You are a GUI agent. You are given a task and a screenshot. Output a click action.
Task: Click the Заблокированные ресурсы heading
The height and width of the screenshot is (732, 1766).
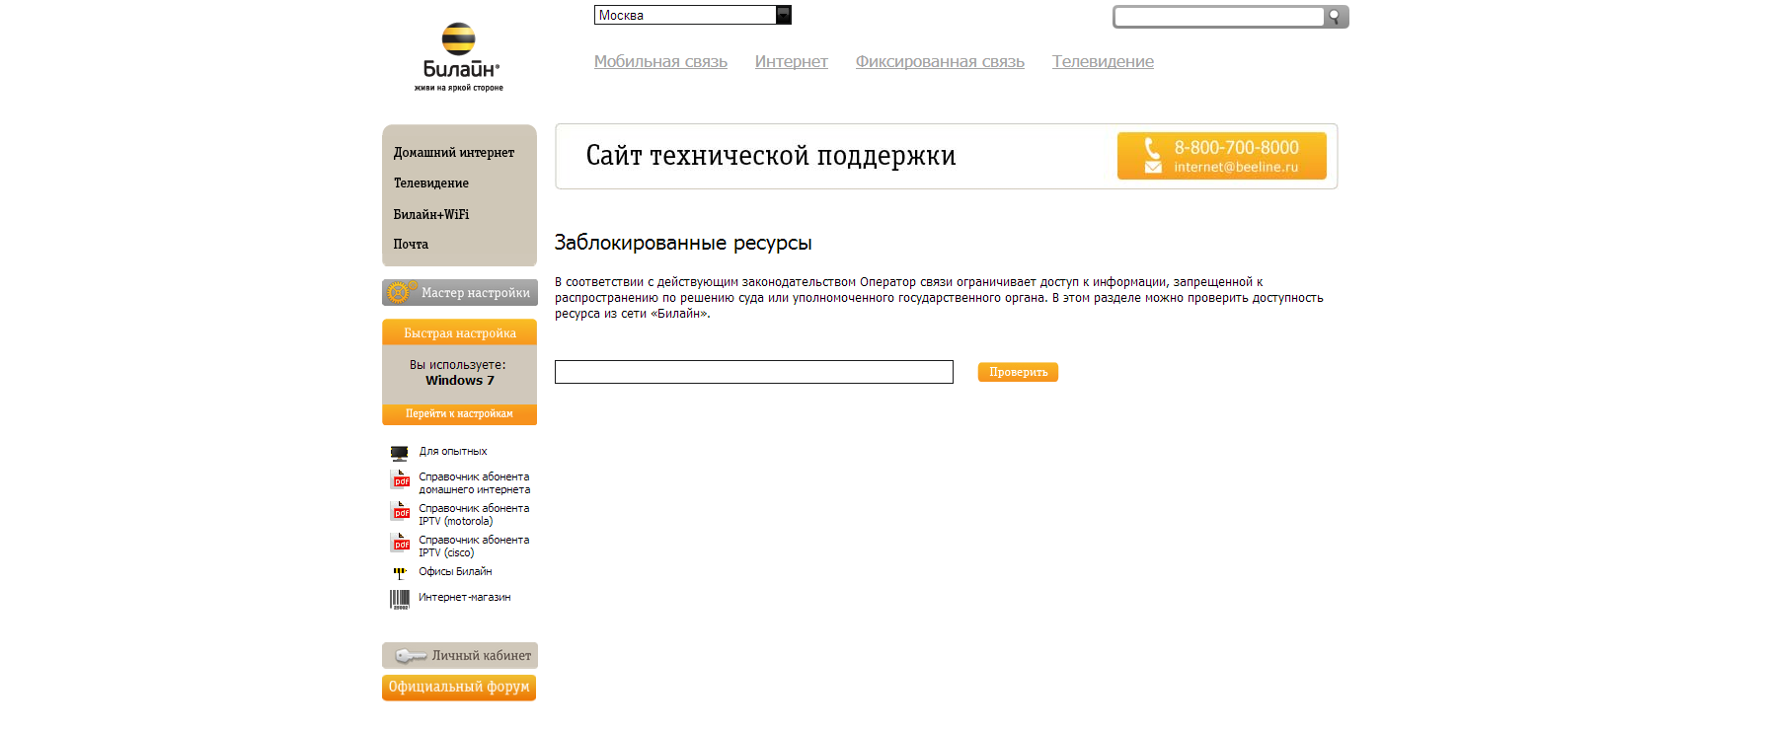683,243
